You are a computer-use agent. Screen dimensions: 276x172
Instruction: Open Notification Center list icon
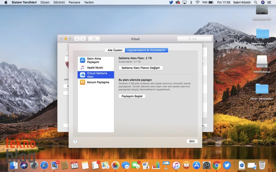(x=269, y=2)
